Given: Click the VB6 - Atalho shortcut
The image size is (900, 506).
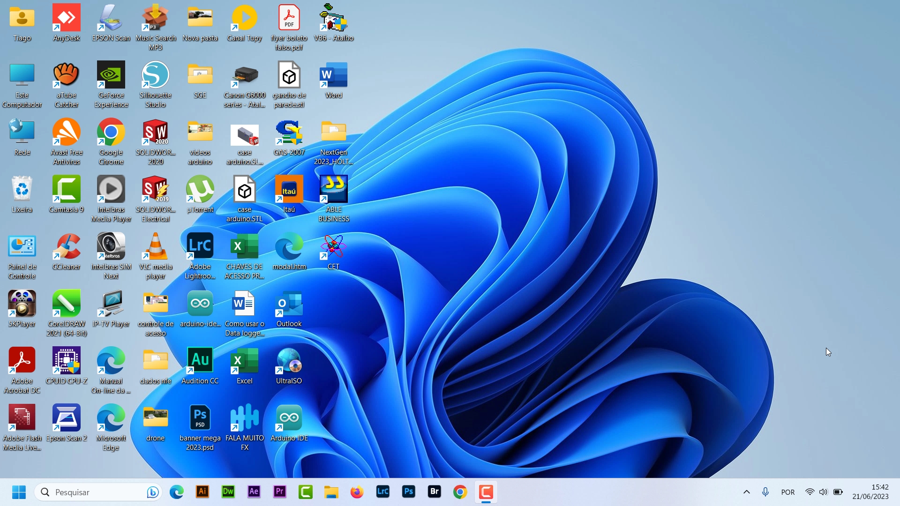Looking at the screenshot, I should click(x=333, y=23).
